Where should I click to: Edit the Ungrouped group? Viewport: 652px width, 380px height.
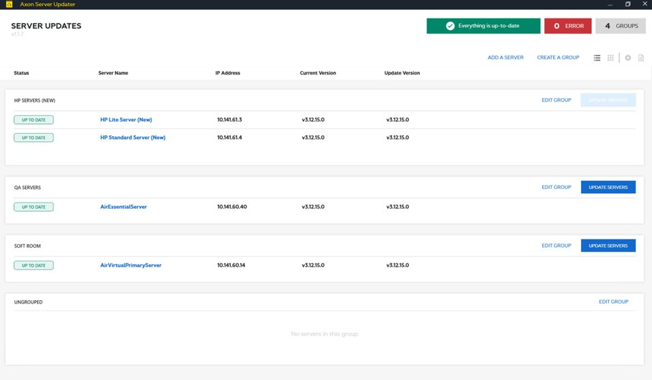click(614, 302)
